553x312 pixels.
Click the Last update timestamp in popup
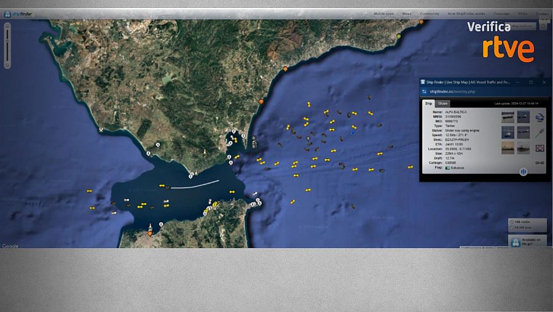click(x=516, y=104)
